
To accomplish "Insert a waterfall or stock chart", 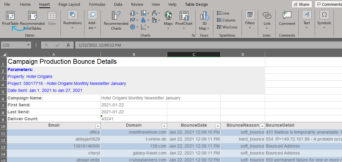I will click(x=154, y=13).
